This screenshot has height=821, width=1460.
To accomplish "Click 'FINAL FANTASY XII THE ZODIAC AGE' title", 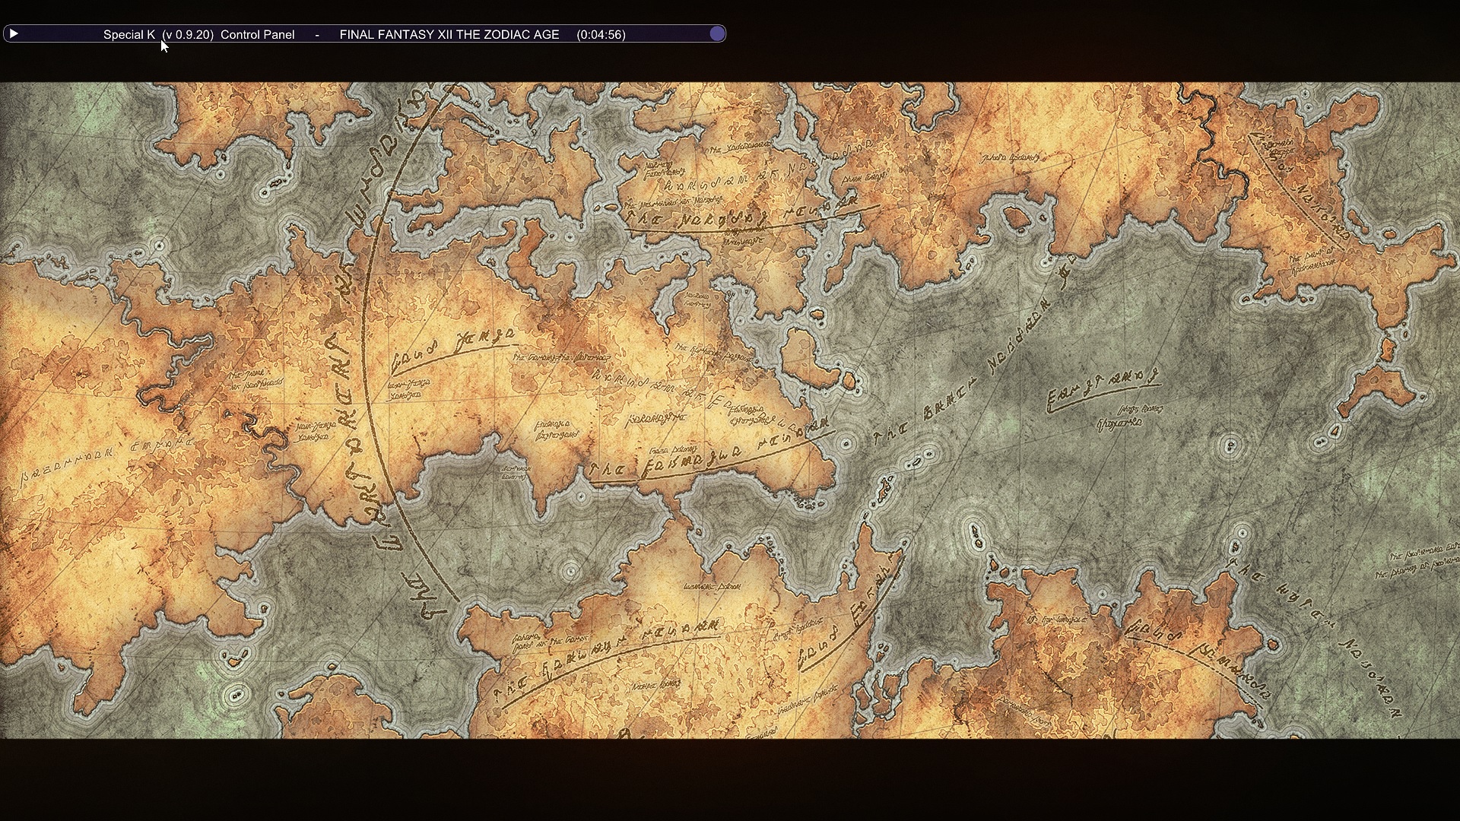I will (x=449, y=34).
